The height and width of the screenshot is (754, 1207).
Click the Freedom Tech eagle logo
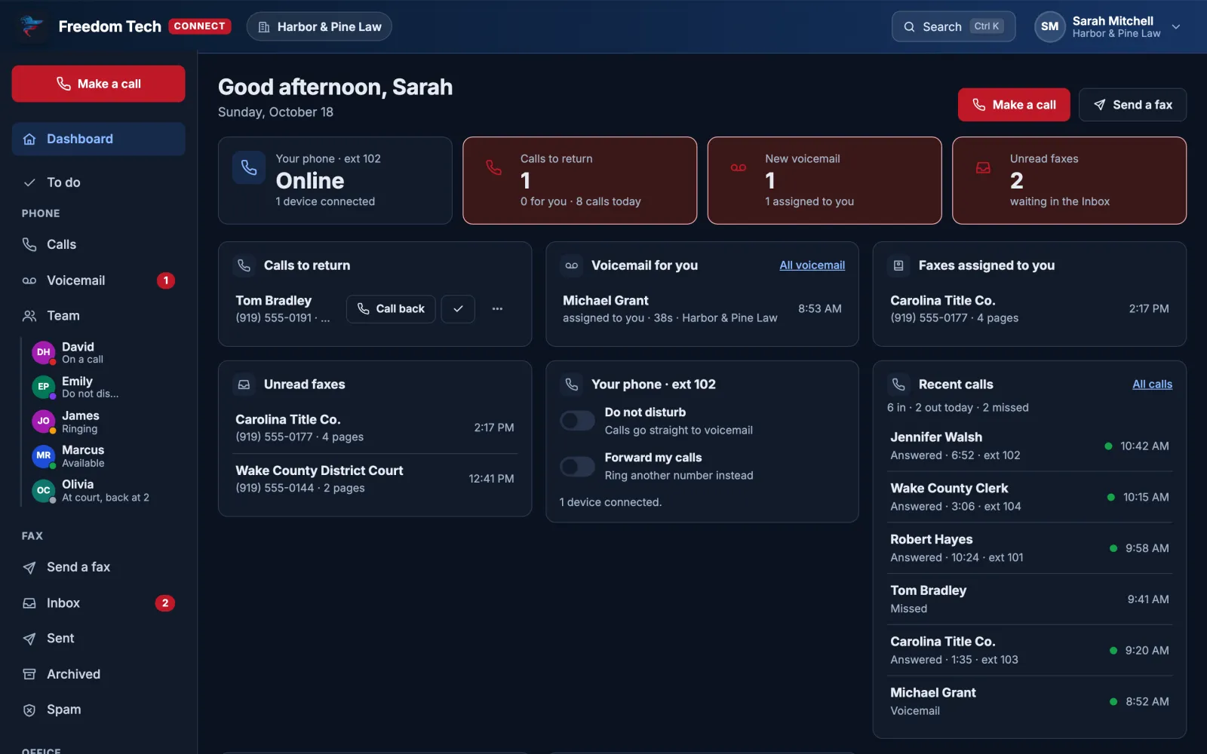(31, 26)
